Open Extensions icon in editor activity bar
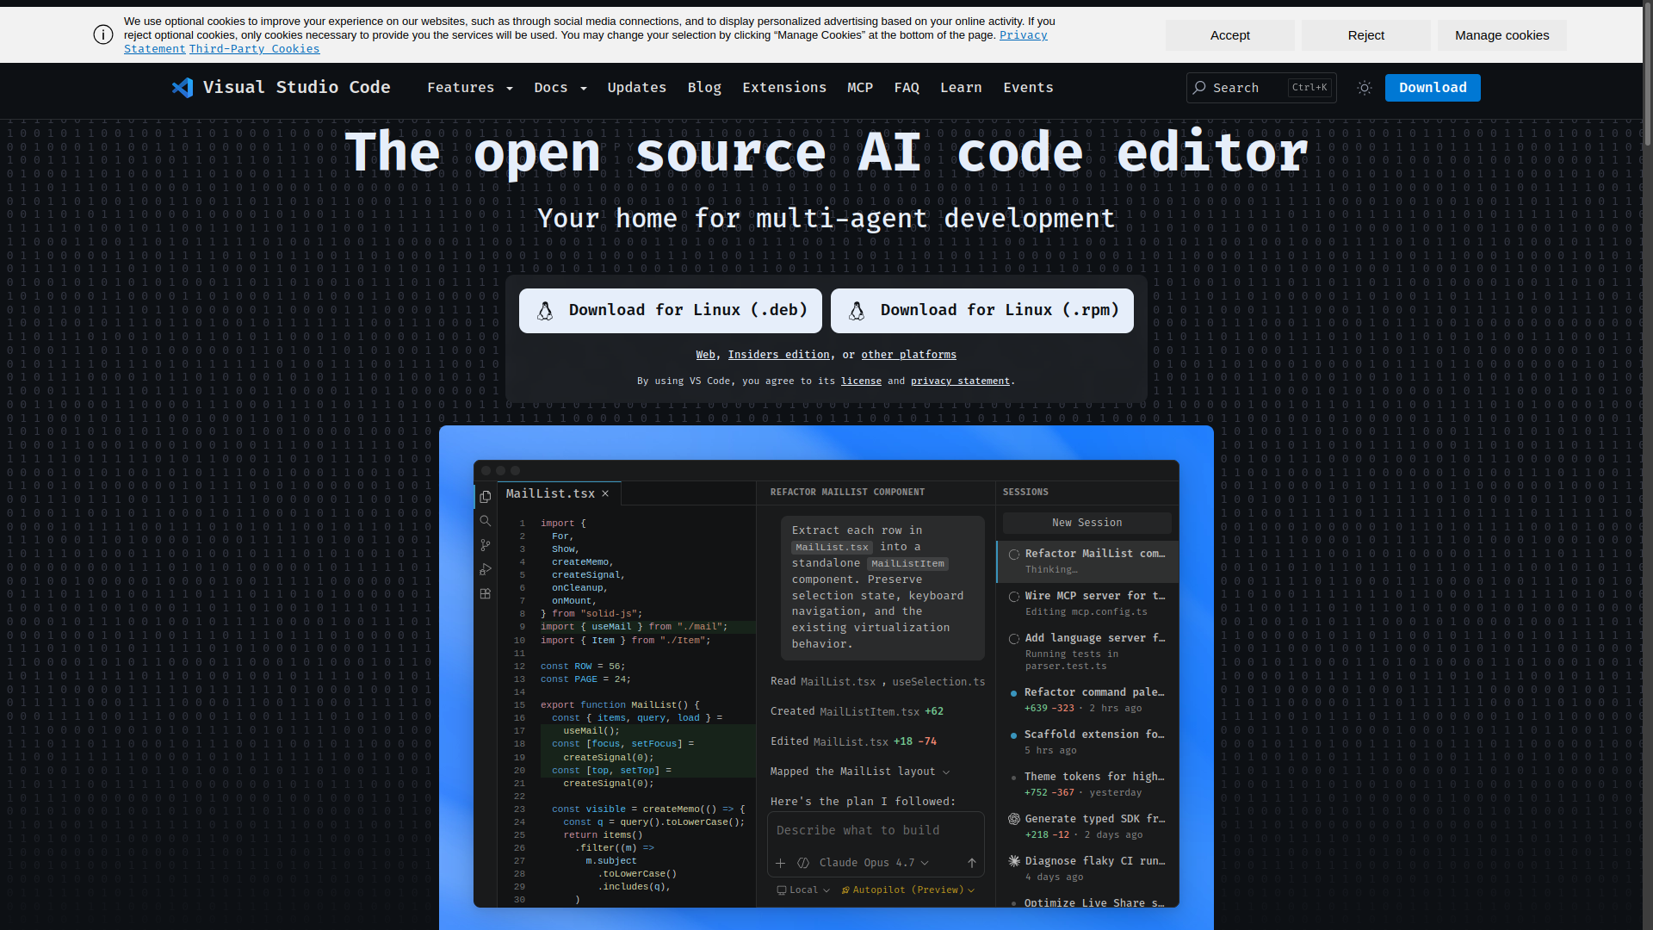Image resolution: width=1653 pixels, height=930 pixels. 486,593
